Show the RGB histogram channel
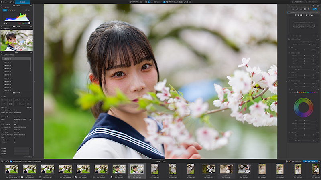Screen dimensions: 321x180 [x=5, y=10]
